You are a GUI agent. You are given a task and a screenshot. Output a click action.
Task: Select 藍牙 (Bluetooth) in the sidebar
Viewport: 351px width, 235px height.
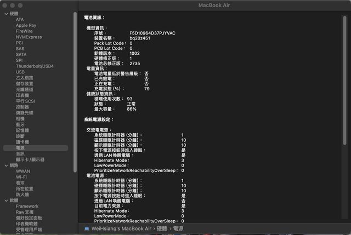tap(20, 124)
